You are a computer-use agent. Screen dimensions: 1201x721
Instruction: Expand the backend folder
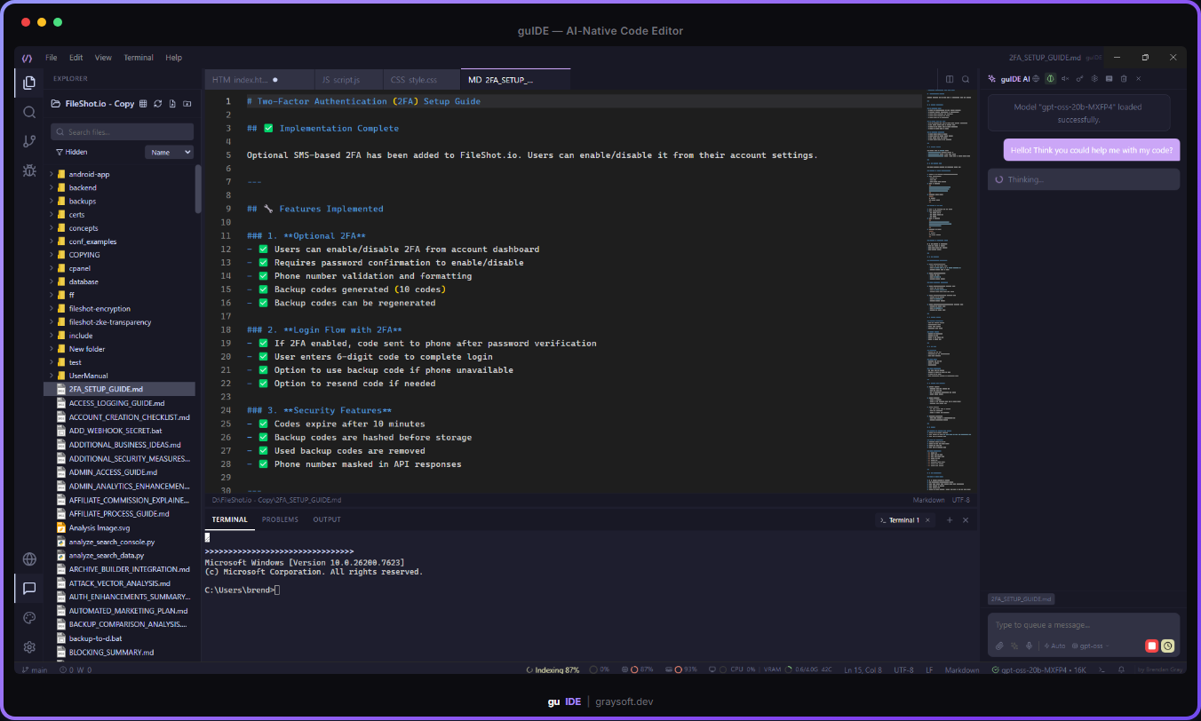pyautogui.click(x=82, y=187)
